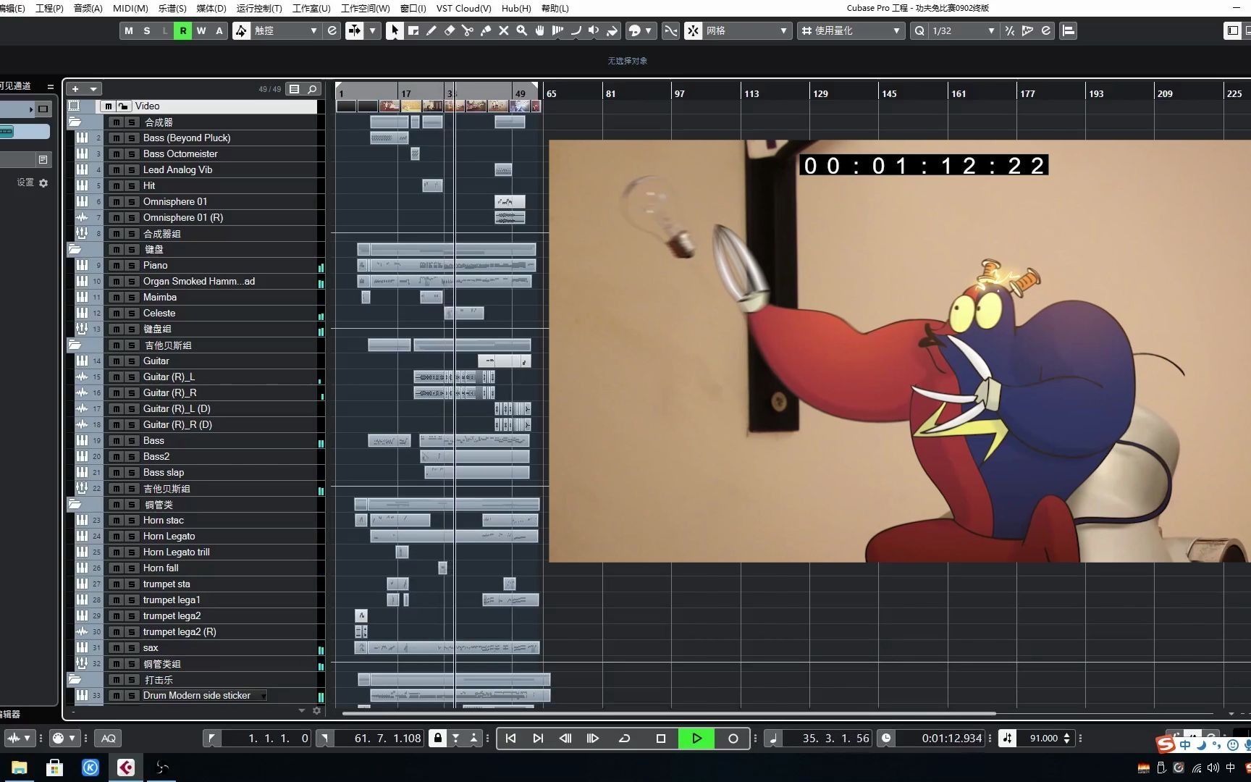Viewport: 1251px width, 782px height.
Task: Solo the Guitar track
Action: pyautogui.click(x=131, y=361)
